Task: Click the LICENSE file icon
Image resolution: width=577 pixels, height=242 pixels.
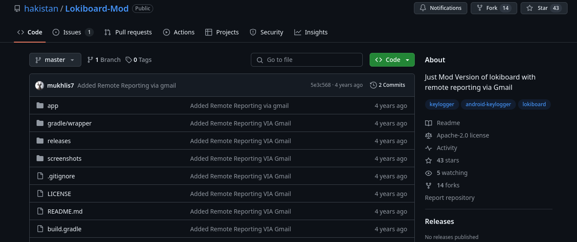Action: (x=40, y=194)
